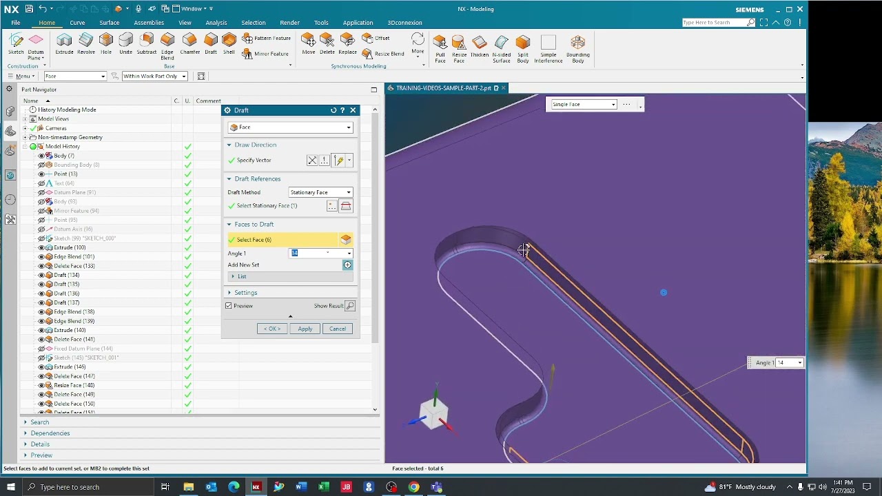Screen dimensions: 882x496
Task: Launch Google Chrome from the taskbar
Action: (x=413, y=487)
